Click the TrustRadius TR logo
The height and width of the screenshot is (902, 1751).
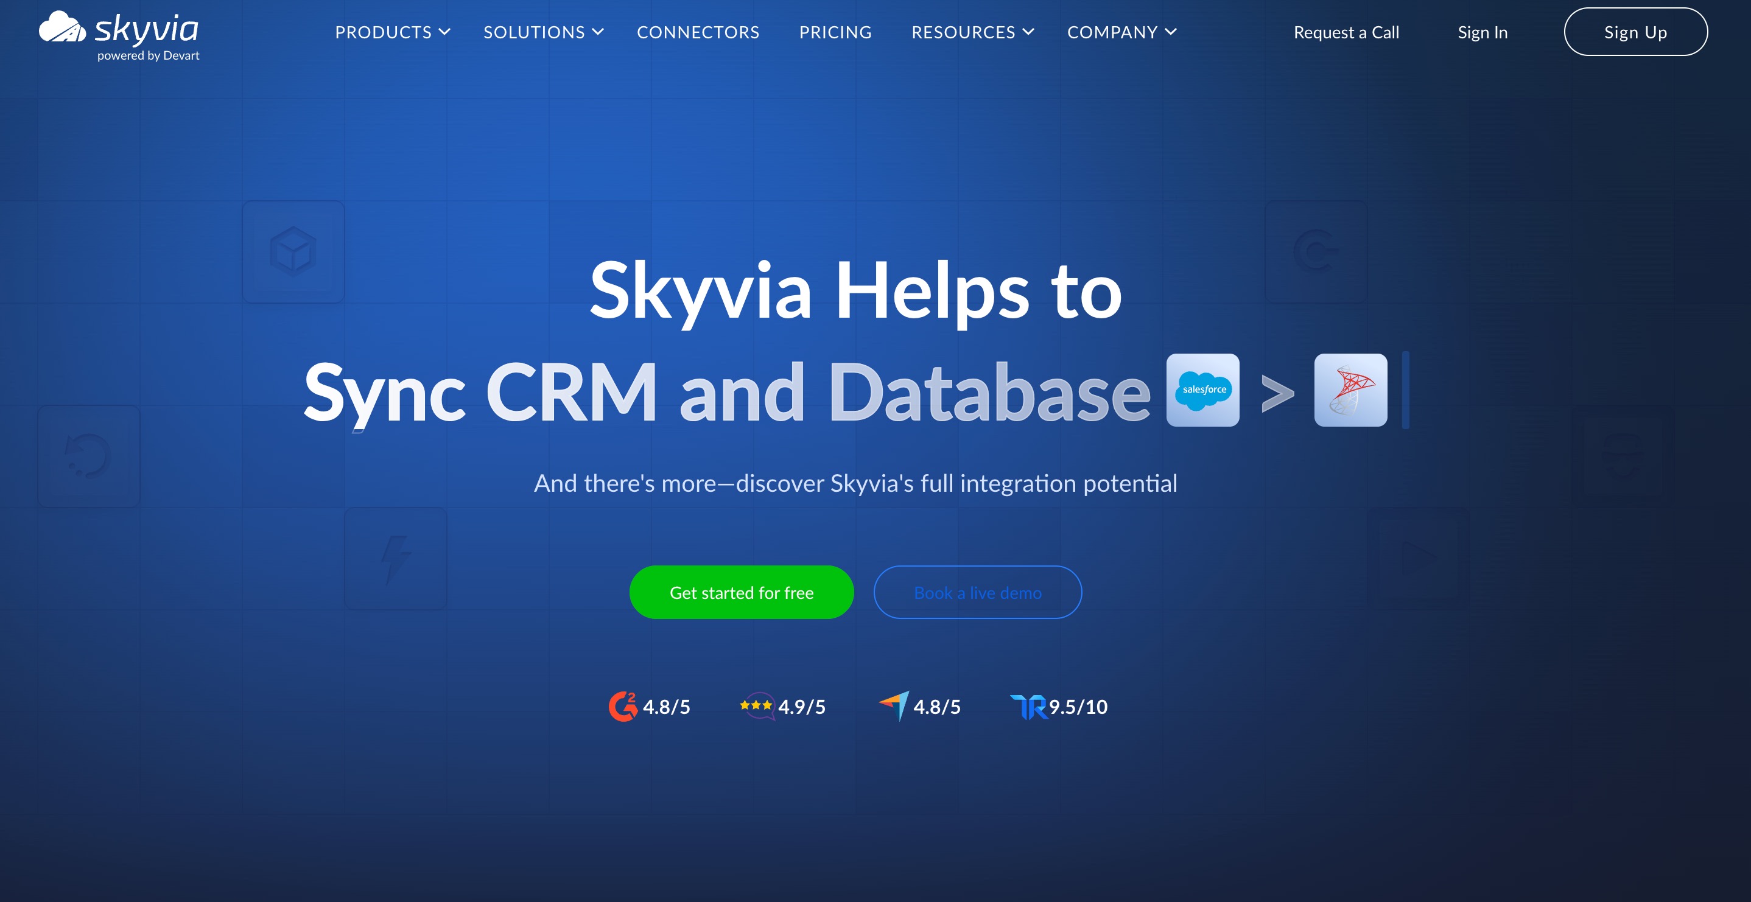1028,707
